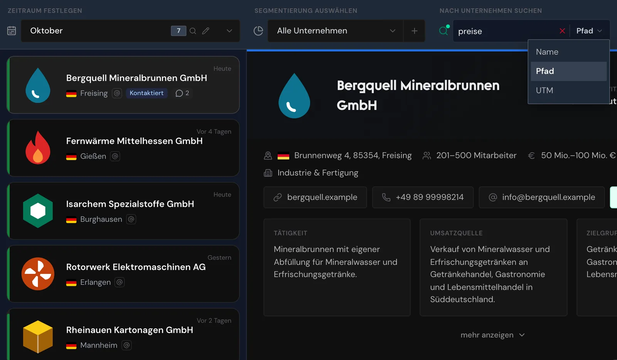Click the @ icon next to Erlangen

(x=120, y=282)
